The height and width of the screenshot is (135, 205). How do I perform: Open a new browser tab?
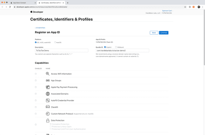point(67,3)
